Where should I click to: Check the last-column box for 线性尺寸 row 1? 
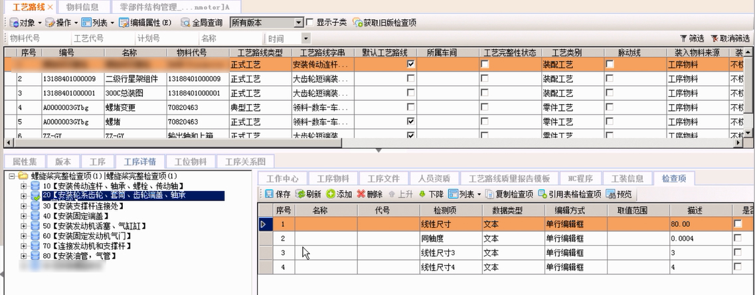[738, 224]
